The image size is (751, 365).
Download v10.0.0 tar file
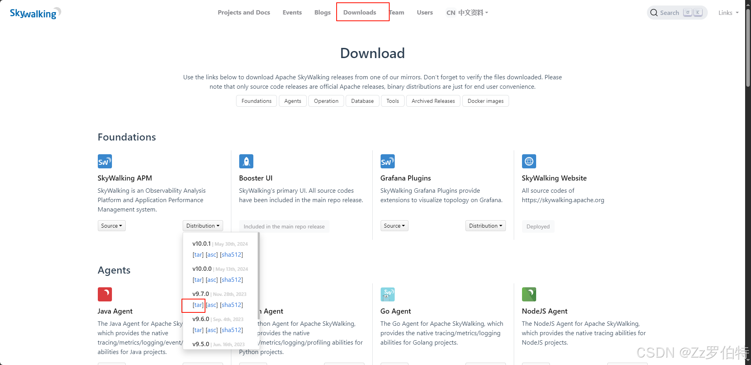(198, 280)
